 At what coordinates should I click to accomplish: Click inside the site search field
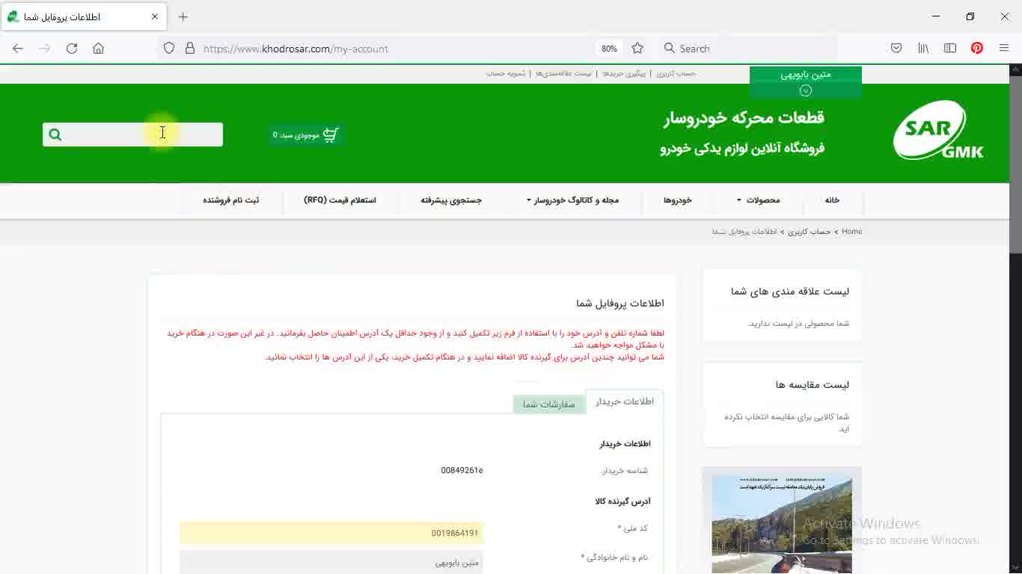(x=142, y=135)
